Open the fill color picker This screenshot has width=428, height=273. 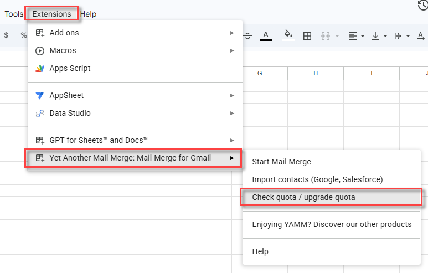[288, 35]
